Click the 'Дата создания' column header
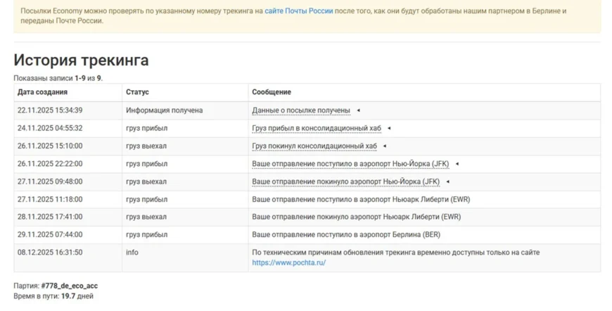612x311 pixels. 42,92
